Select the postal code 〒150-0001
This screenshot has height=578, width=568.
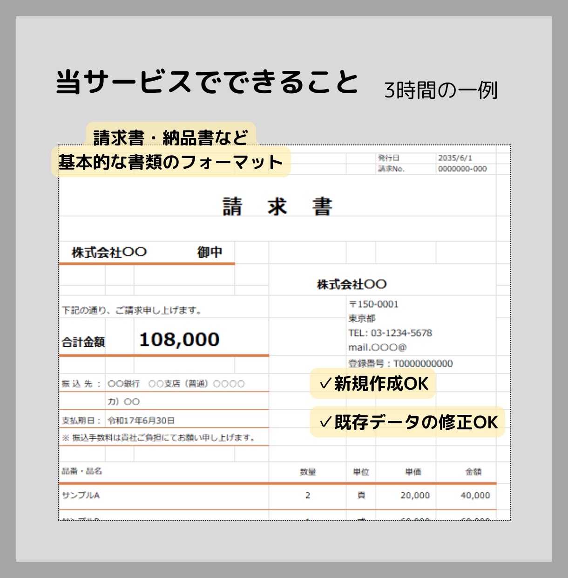coord(373,304)
